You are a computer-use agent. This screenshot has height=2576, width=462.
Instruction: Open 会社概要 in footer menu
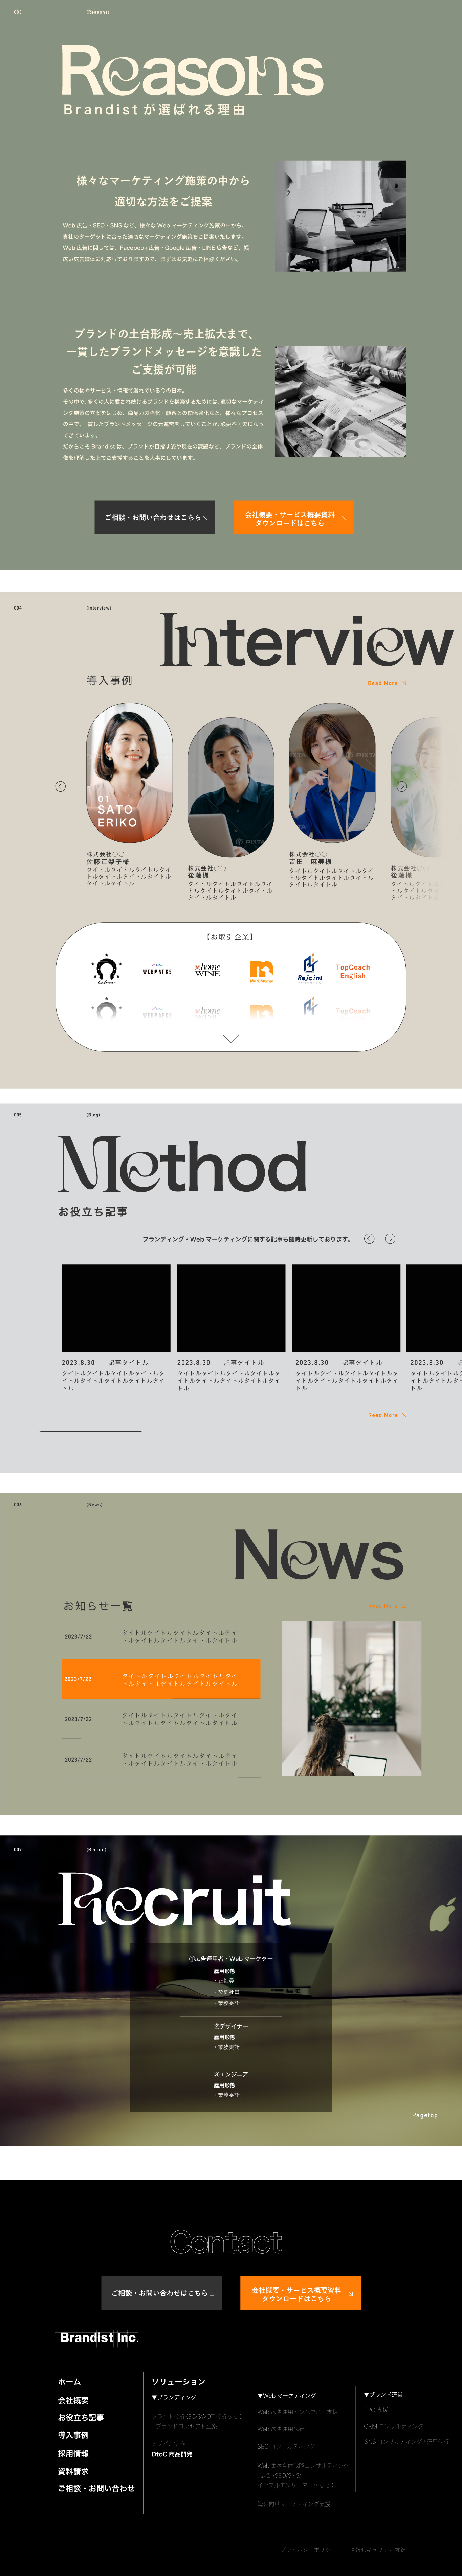(73, 2400)
